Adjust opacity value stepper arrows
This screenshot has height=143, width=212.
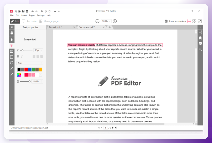41,81
